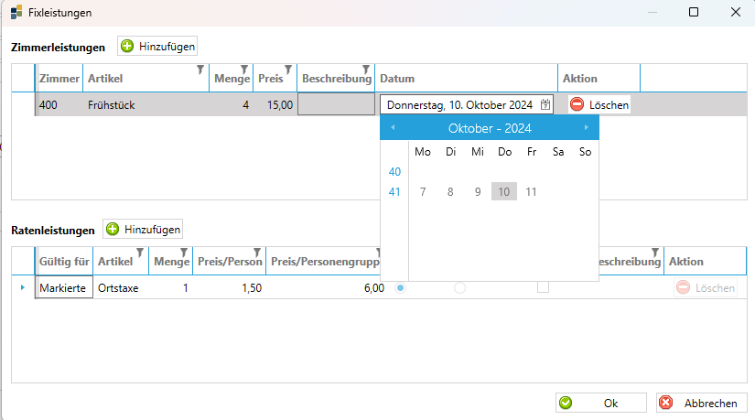Cancel the dialog with Abbrechen
This screenshot has height=420, width=755.
coord(702,403)
